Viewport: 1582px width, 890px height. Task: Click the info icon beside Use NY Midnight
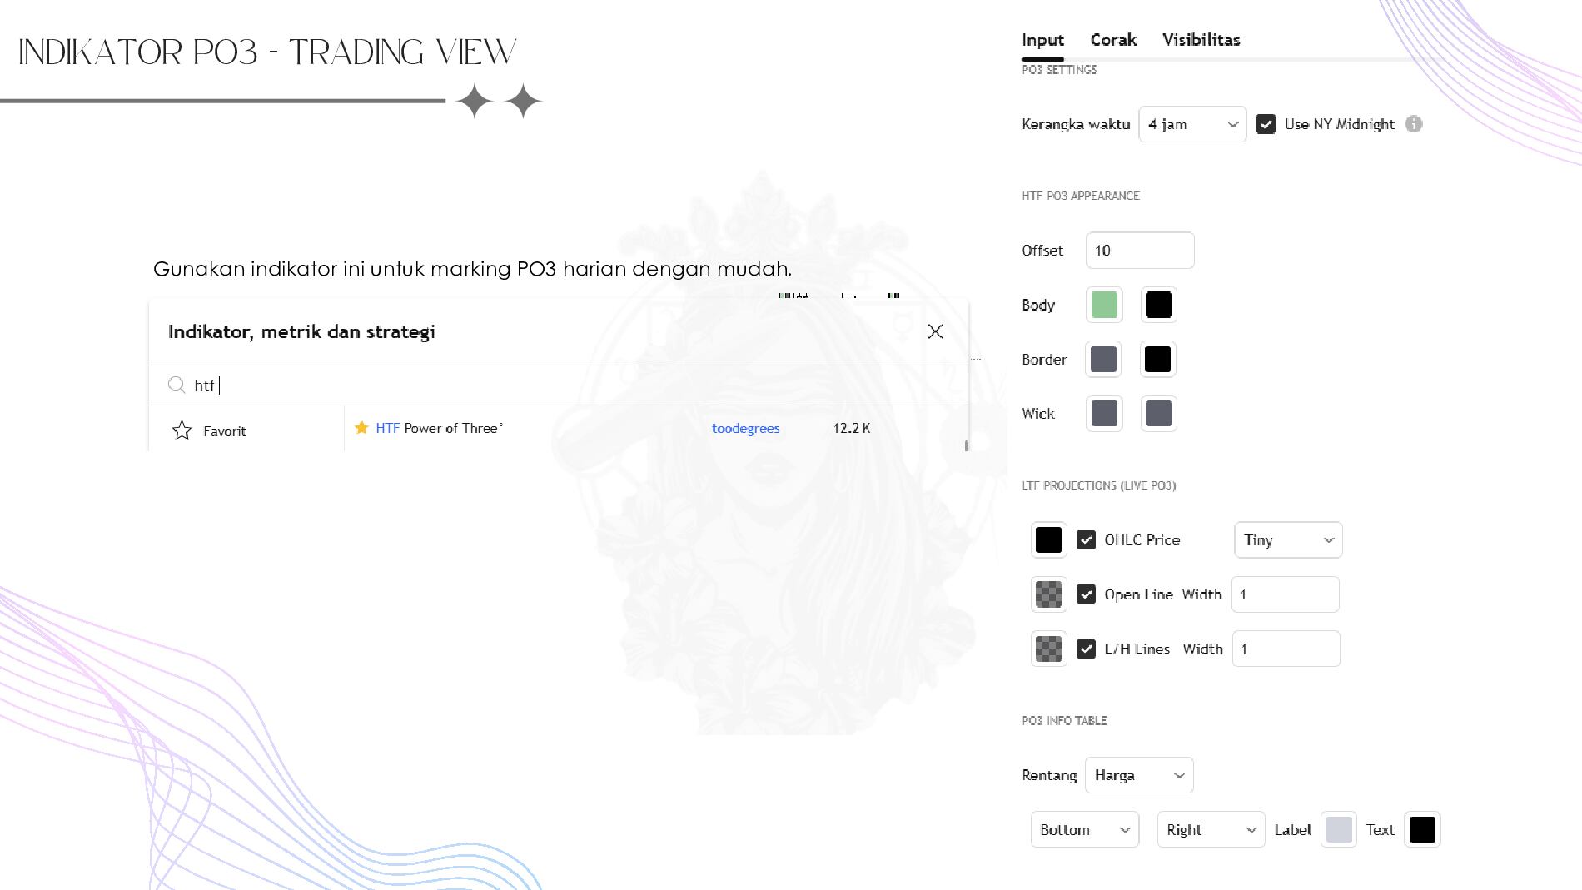tap(1414, 124)
